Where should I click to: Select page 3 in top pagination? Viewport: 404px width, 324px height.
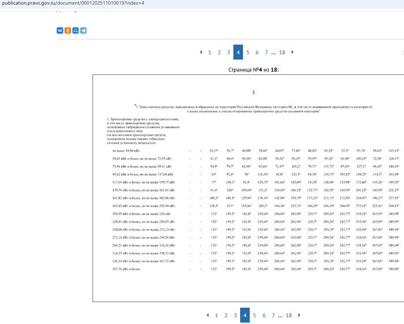[229, 52]
